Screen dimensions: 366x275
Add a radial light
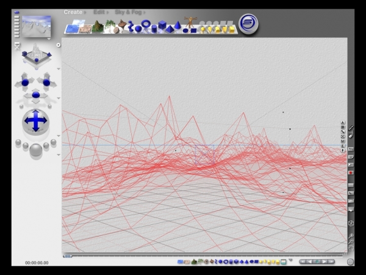203,29
